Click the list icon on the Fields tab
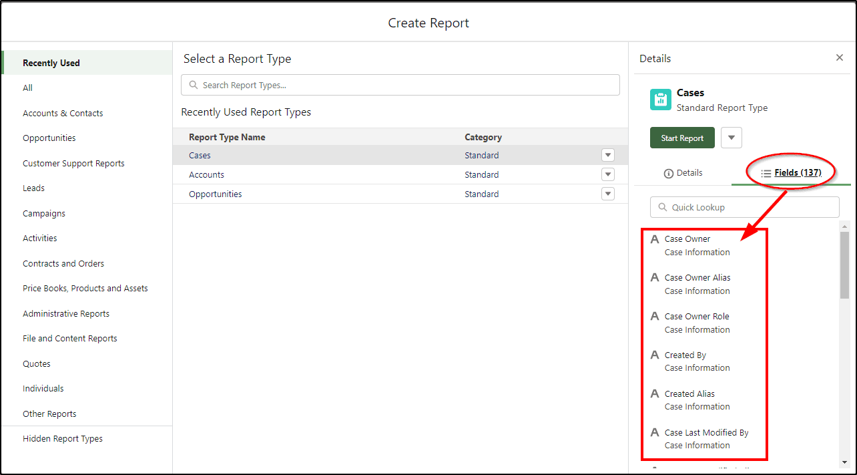This screenshot has height=475, width=857. coord(766,173)
